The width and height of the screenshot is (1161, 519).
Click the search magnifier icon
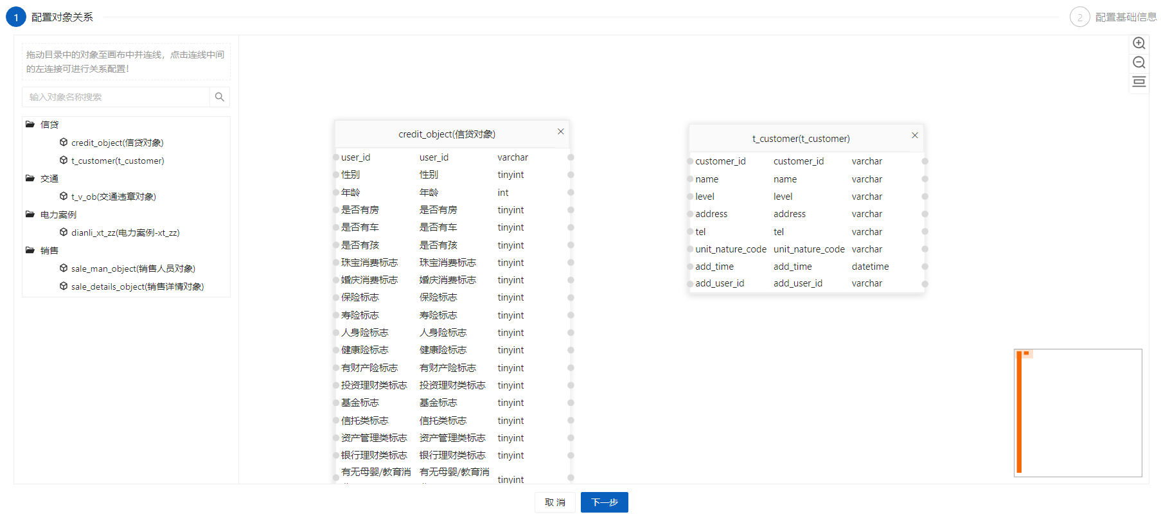point(220,97)
